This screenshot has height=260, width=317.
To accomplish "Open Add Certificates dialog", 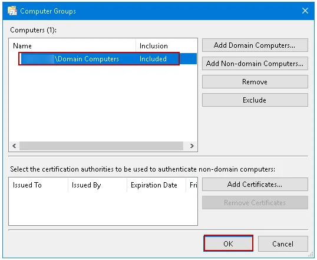I will click(255, 185).
